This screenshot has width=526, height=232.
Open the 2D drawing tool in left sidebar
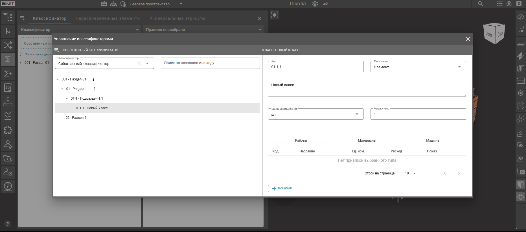point(8,87)
